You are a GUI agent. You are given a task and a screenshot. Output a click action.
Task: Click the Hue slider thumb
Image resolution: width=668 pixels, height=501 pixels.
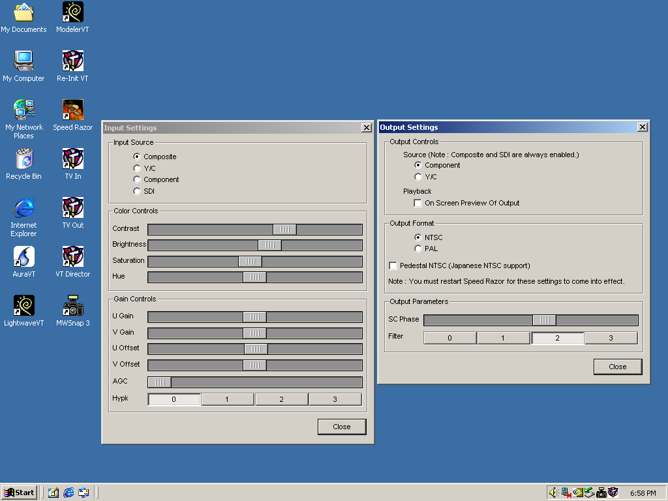[x=255, y=277]
